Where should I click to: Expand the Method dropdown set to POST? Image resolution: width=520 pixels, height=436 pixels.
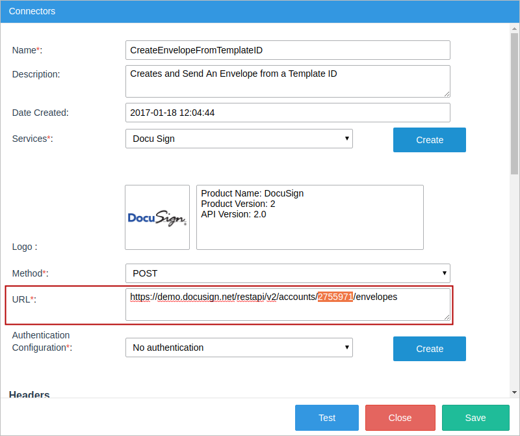[287, 273]
